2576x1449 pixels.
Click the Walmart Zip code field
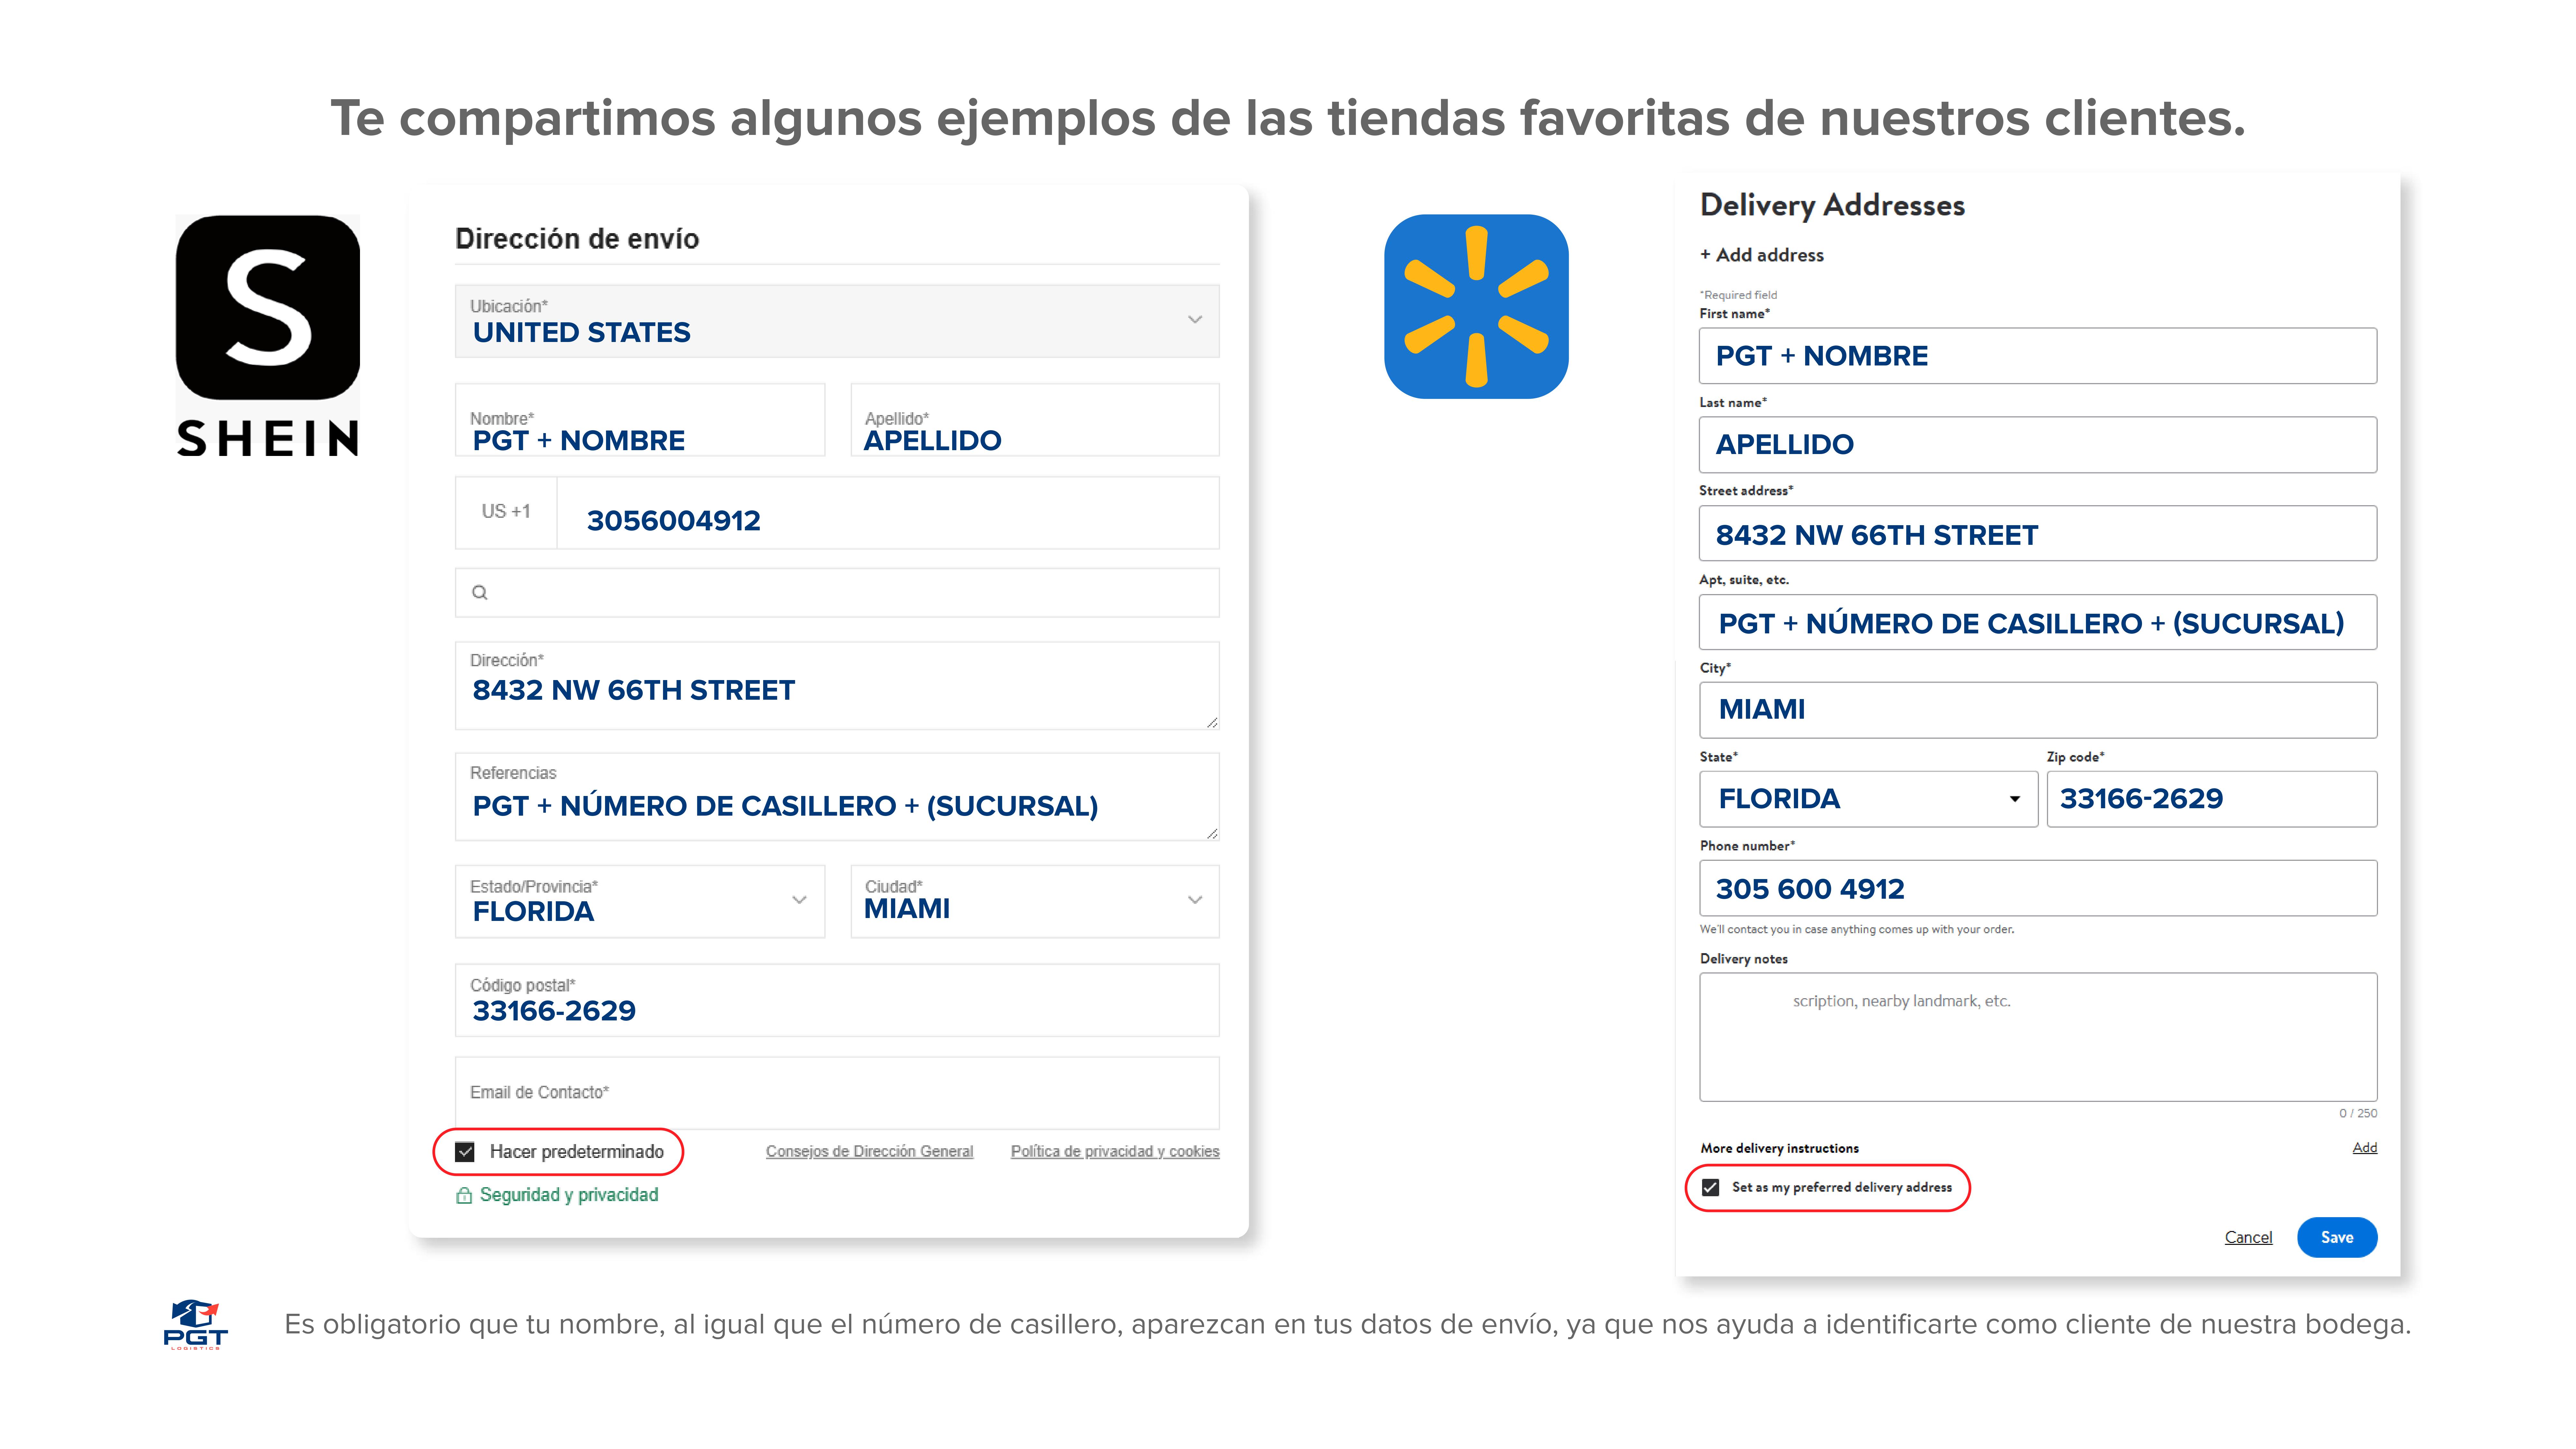click(2212, 799)
